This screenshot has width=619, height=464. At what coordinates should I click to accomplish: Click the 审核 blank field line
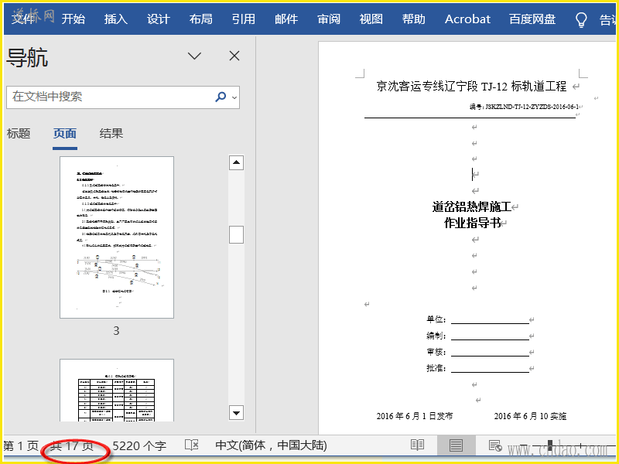(490, 352)
